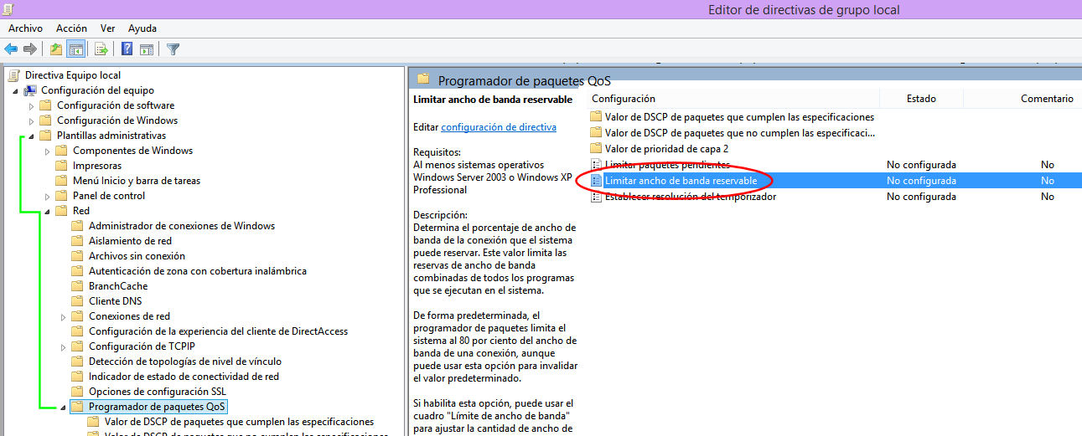
Task: Click the Estado column header
Action: tap(920, 99)
